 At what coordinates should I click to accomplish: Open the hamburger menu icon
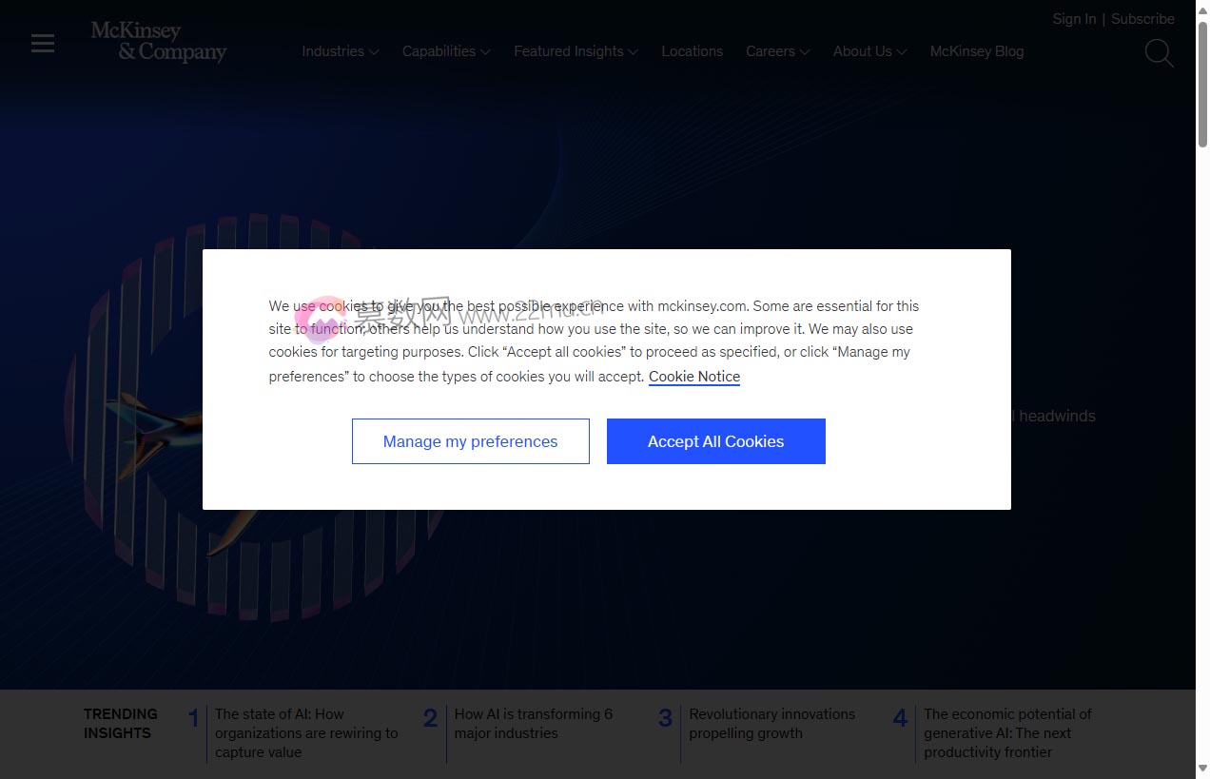(43, 43)
